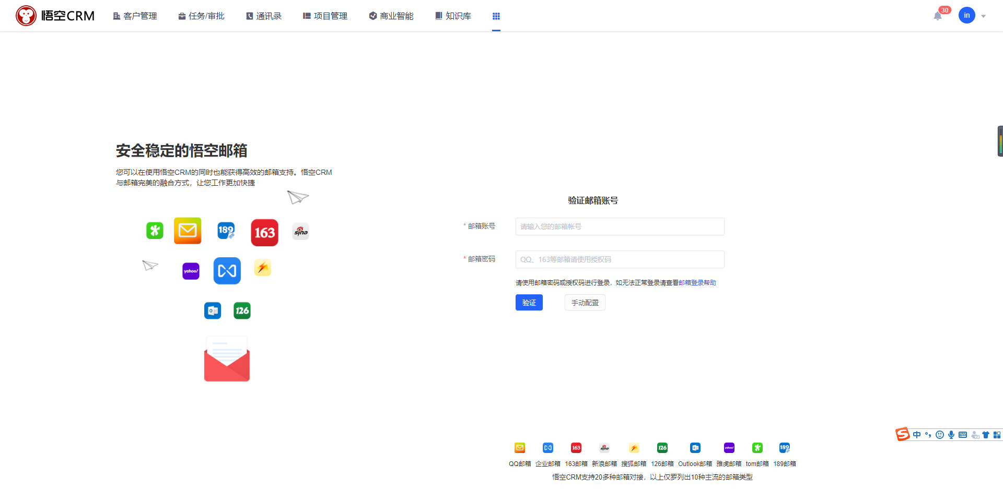Click the 邮箱密码 field label
1003x489 pixels.
tap(481, 259)
